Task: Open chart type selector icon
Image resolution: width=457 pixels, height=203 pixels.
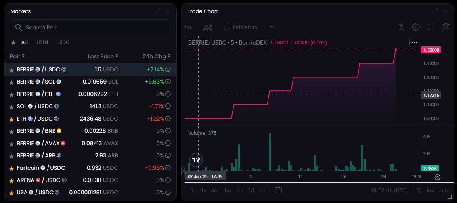Action: tap(207, 27)
